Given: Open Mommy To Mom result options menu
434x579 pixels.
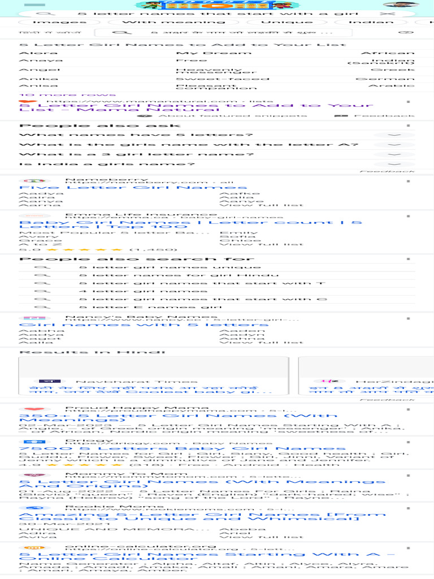Looking at the screenshot, I should (408, 475).
